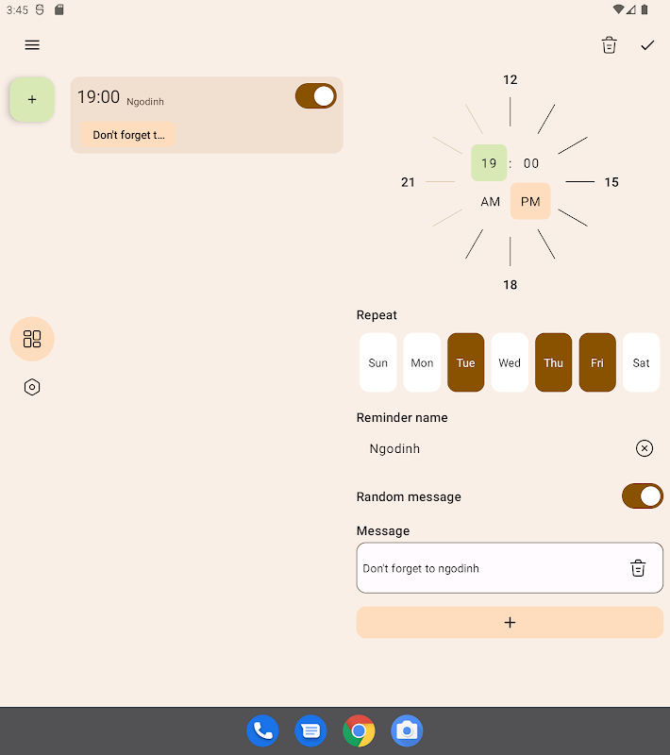
Task: Select Sat as a repeat day
Action: coord(641,362)
